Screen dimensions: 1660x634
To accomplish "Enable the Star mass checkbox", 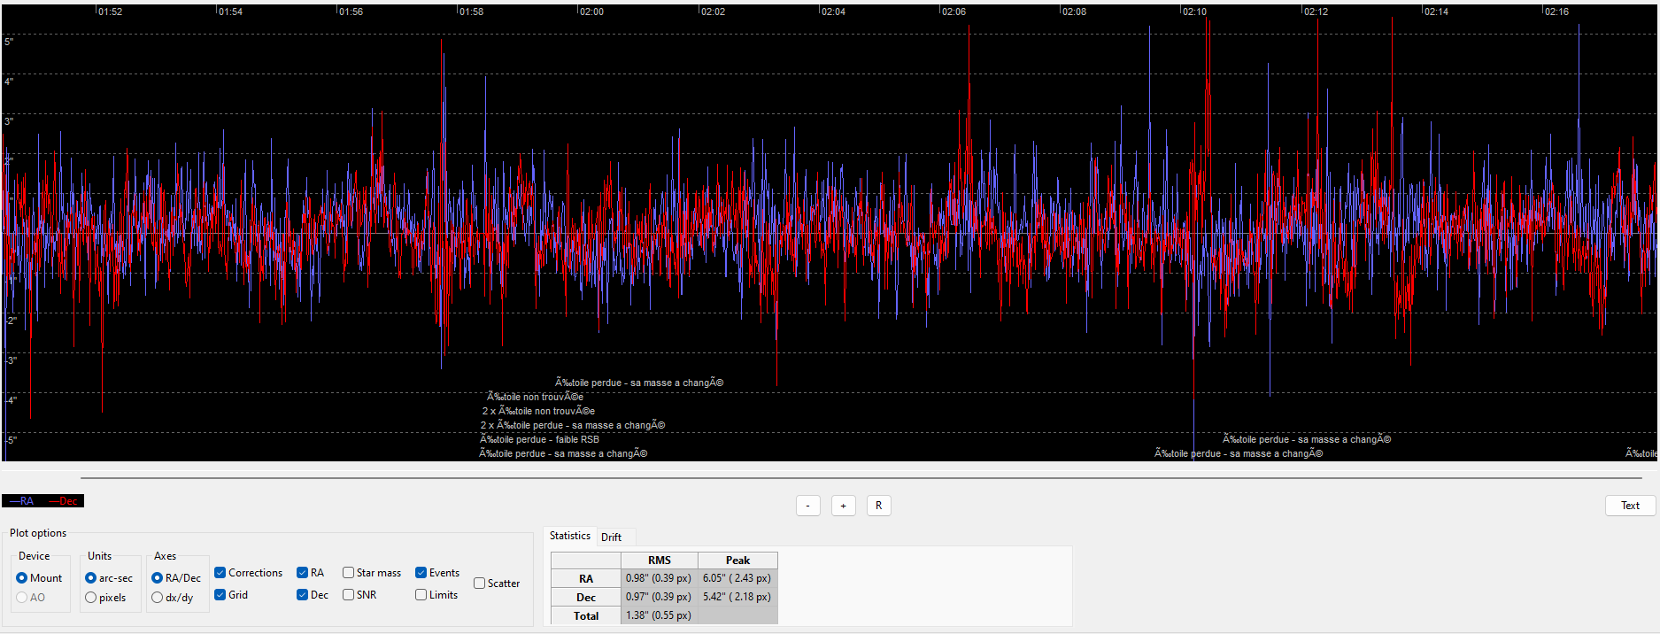I will tap(349, 573).
